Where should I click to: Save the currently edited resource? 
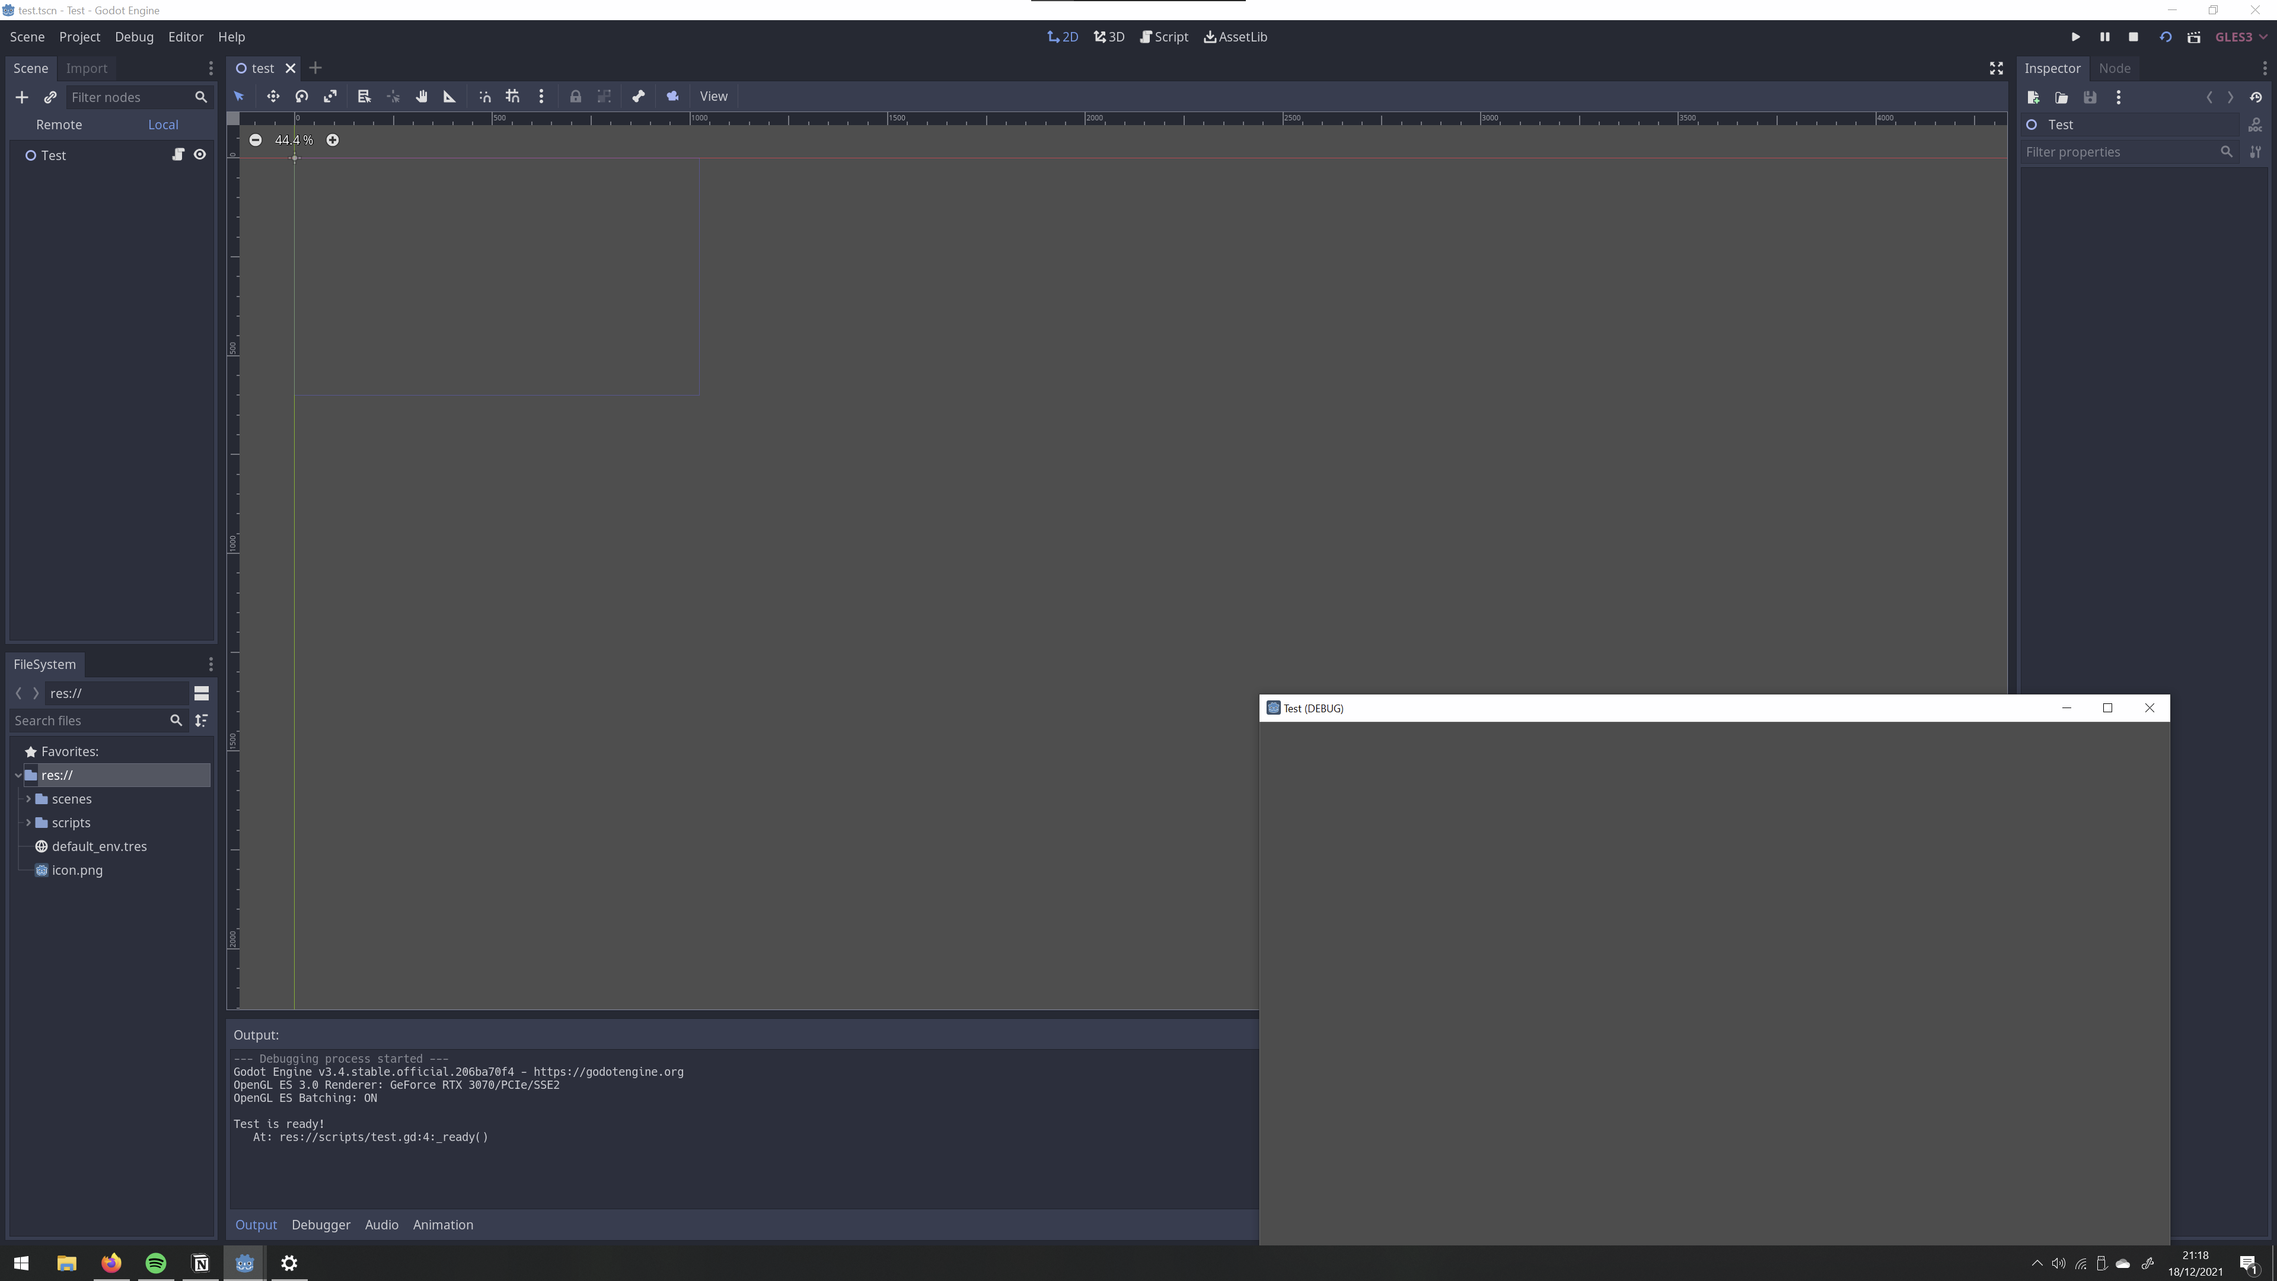(x=2090, y=98)
